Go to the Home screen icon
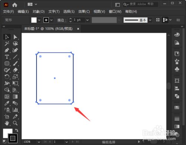This screenshot has width=186, height=145. tap(15, 5)
